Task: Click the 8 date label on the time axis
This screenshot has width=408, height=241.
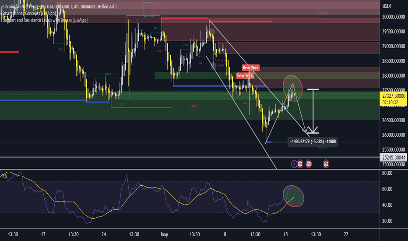Action: [x=225, y=234]
